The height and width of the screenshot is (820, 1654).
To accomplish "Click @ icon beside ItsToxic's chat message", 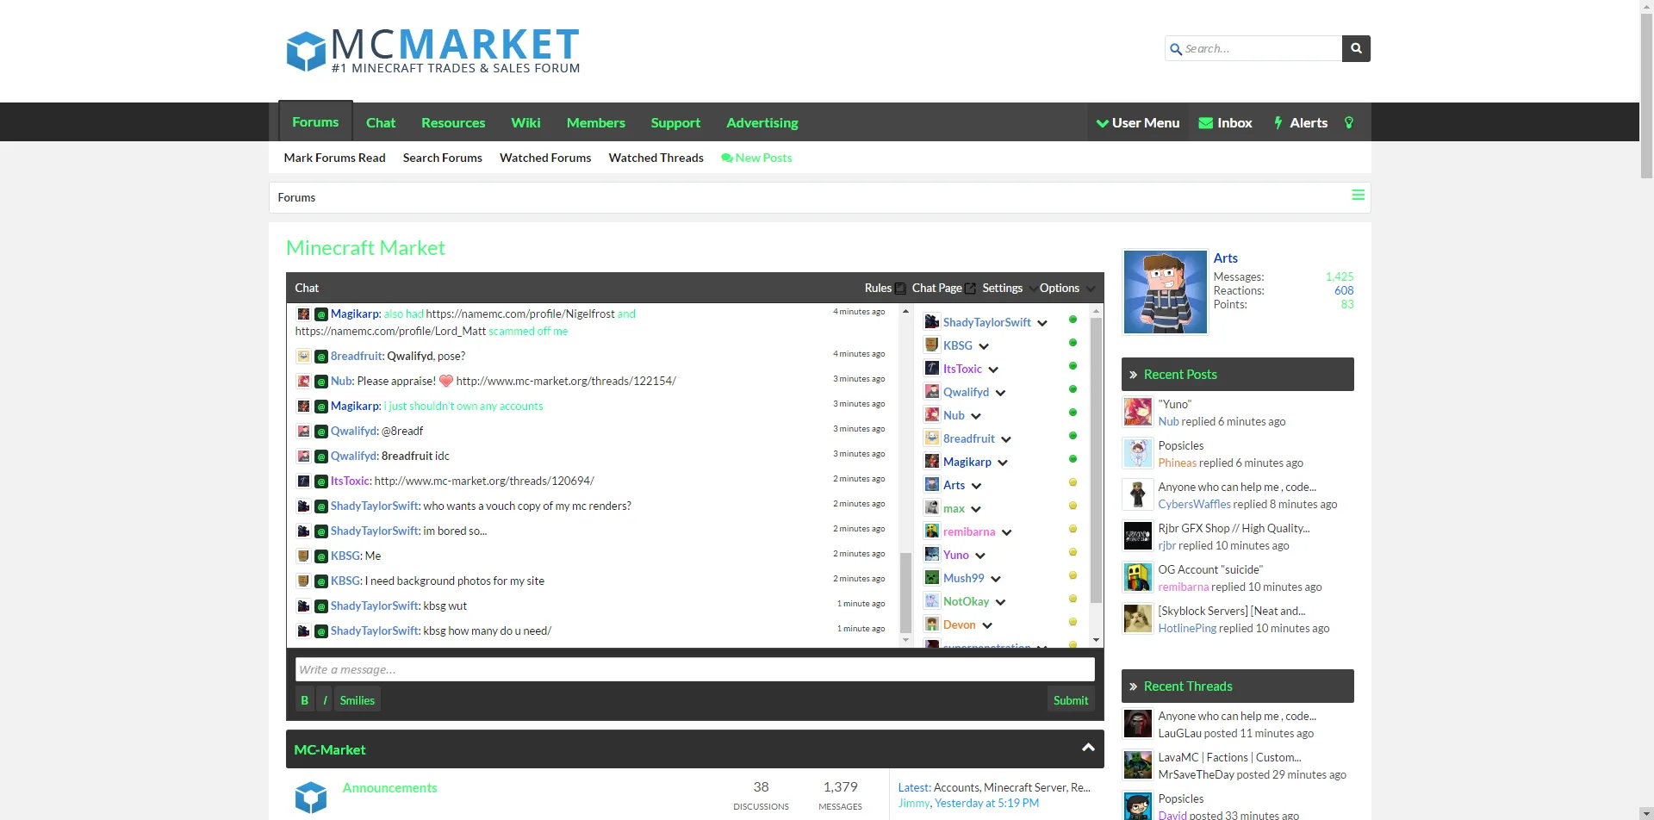I will (321, 481).
